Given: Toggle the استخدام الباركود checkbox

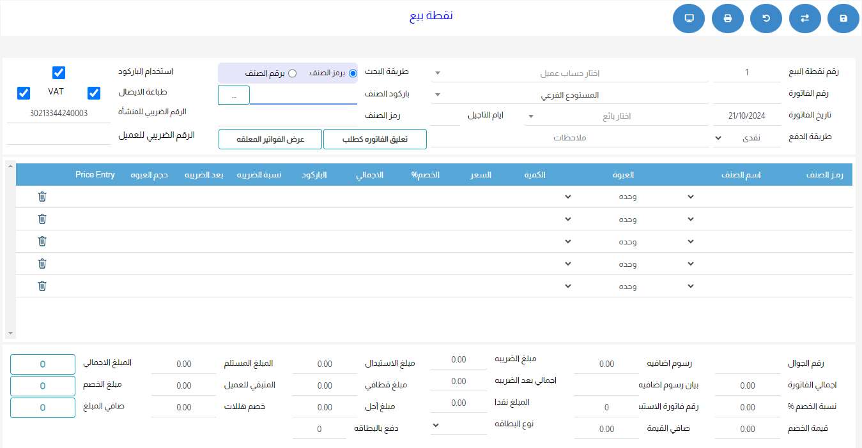Looking at the screenshot, I should (x=59, y=73).
